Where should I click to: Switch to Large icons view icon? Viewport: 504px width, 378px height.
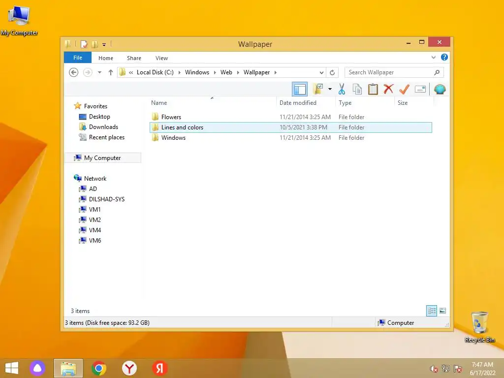442,311
